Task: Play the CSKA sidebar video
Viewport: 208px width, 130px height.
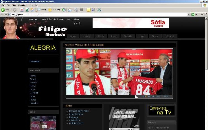Action: pos(44,127)
